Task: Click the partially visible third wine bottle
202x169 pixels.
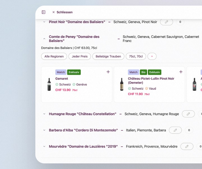Action: click(x=194, y=84)
